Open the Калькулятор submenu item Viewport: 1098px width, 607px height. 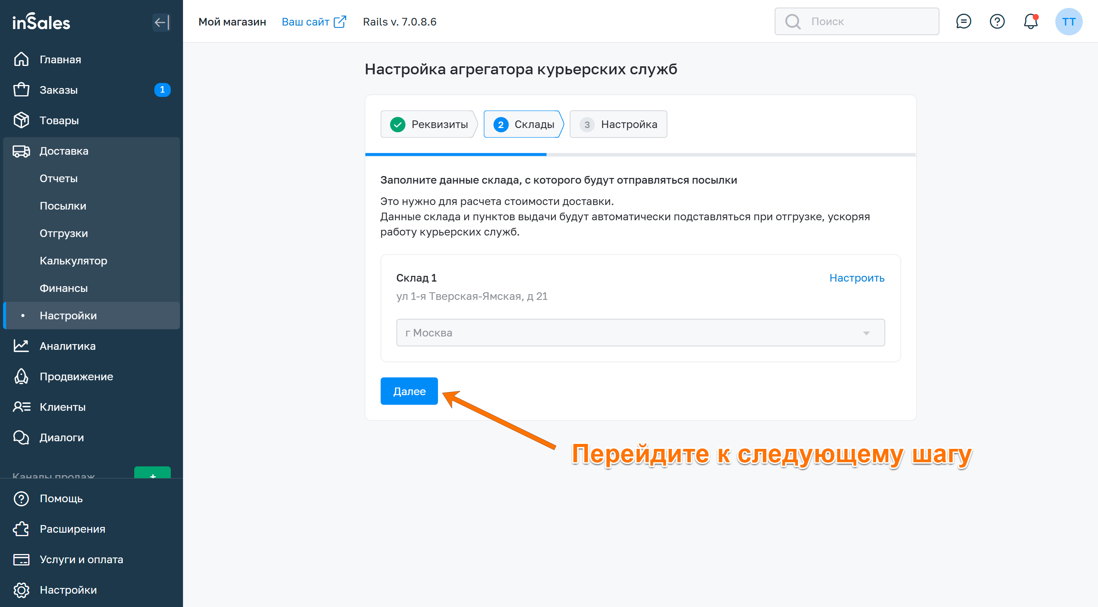73,261
